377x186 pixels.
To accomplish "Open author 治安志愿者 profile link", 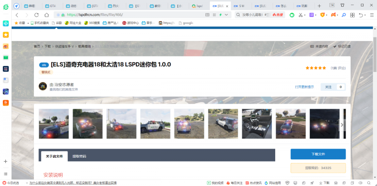I will pos(65,84).
